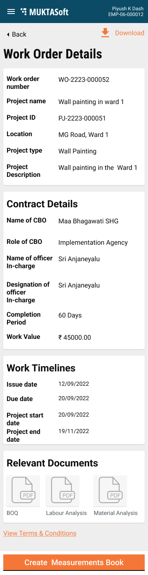Open the Material Analysis PDF icon
148x575 pixels.
pos(110,491)
